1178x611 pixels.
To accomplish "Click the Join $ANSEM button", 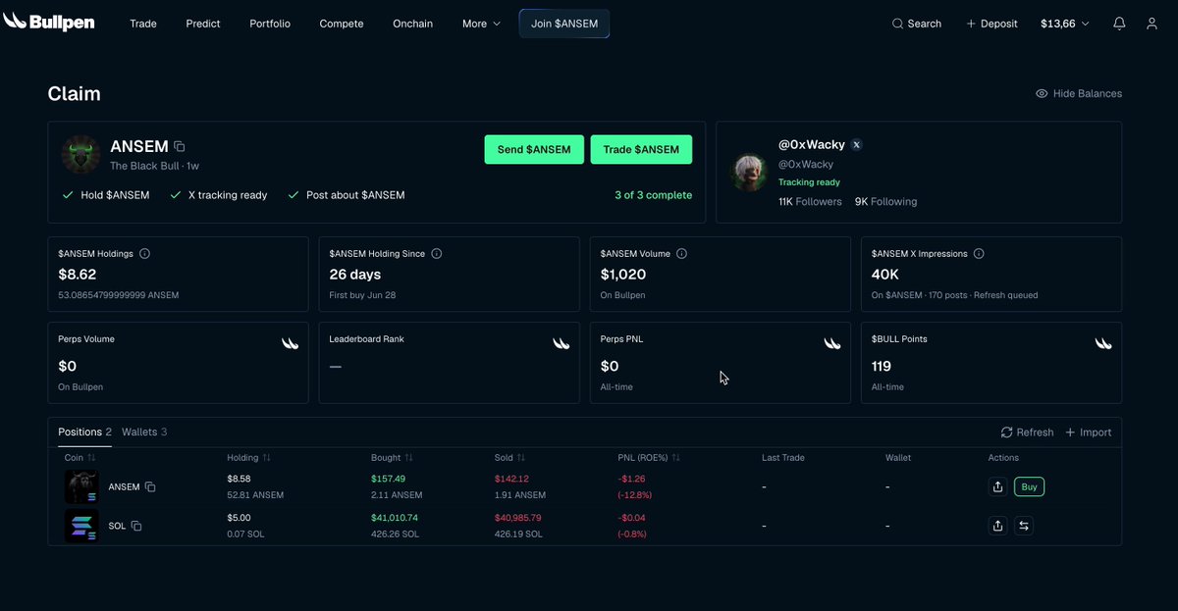I will tap(564, 24).
